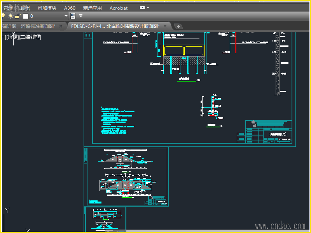Expand the layer 0 dropdown list
Viewport: 311px width, 233px height.
[x=66, y=16]
